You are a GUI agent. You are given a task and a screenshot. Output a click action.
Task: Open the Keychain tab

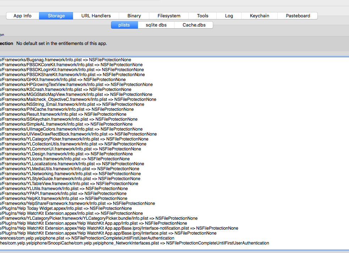[x=259, y=16]
